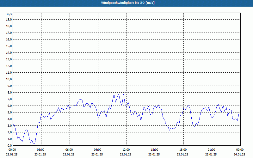This screenshot has height=158, width=253.
Task: Click the 23.01.25 date below 09:00
Action: click(x=97, y=154)
